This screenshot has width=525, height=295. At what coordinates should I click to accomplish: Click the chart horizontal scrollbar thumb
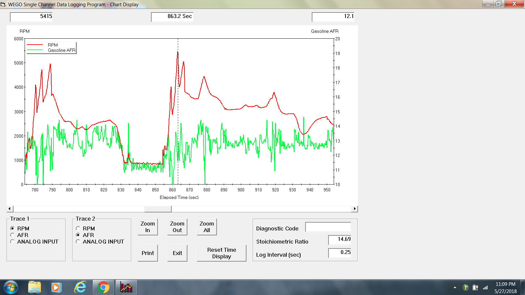click(x=158, y=209)
